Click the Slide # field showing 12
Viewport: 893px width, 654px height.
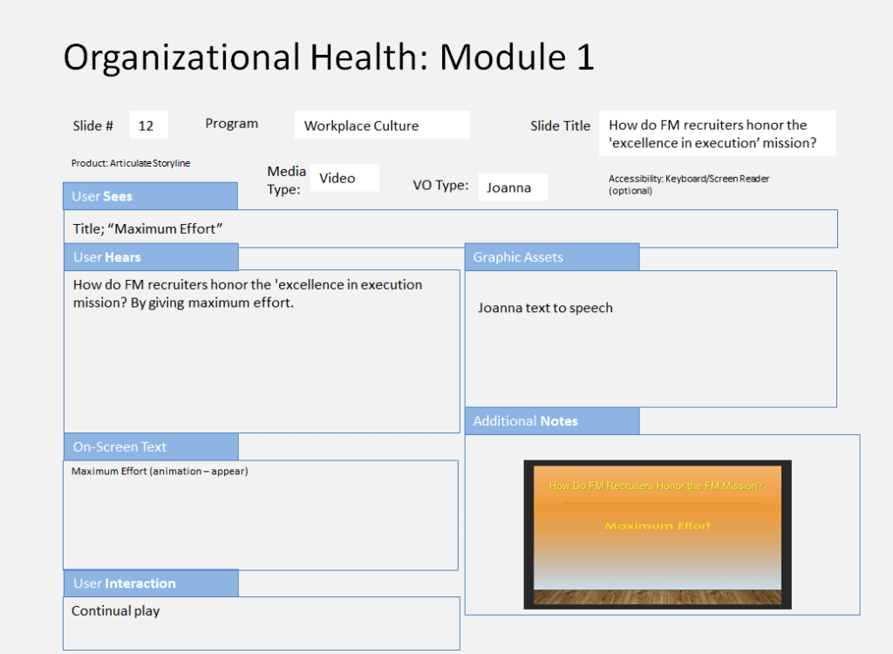(148, 126)
